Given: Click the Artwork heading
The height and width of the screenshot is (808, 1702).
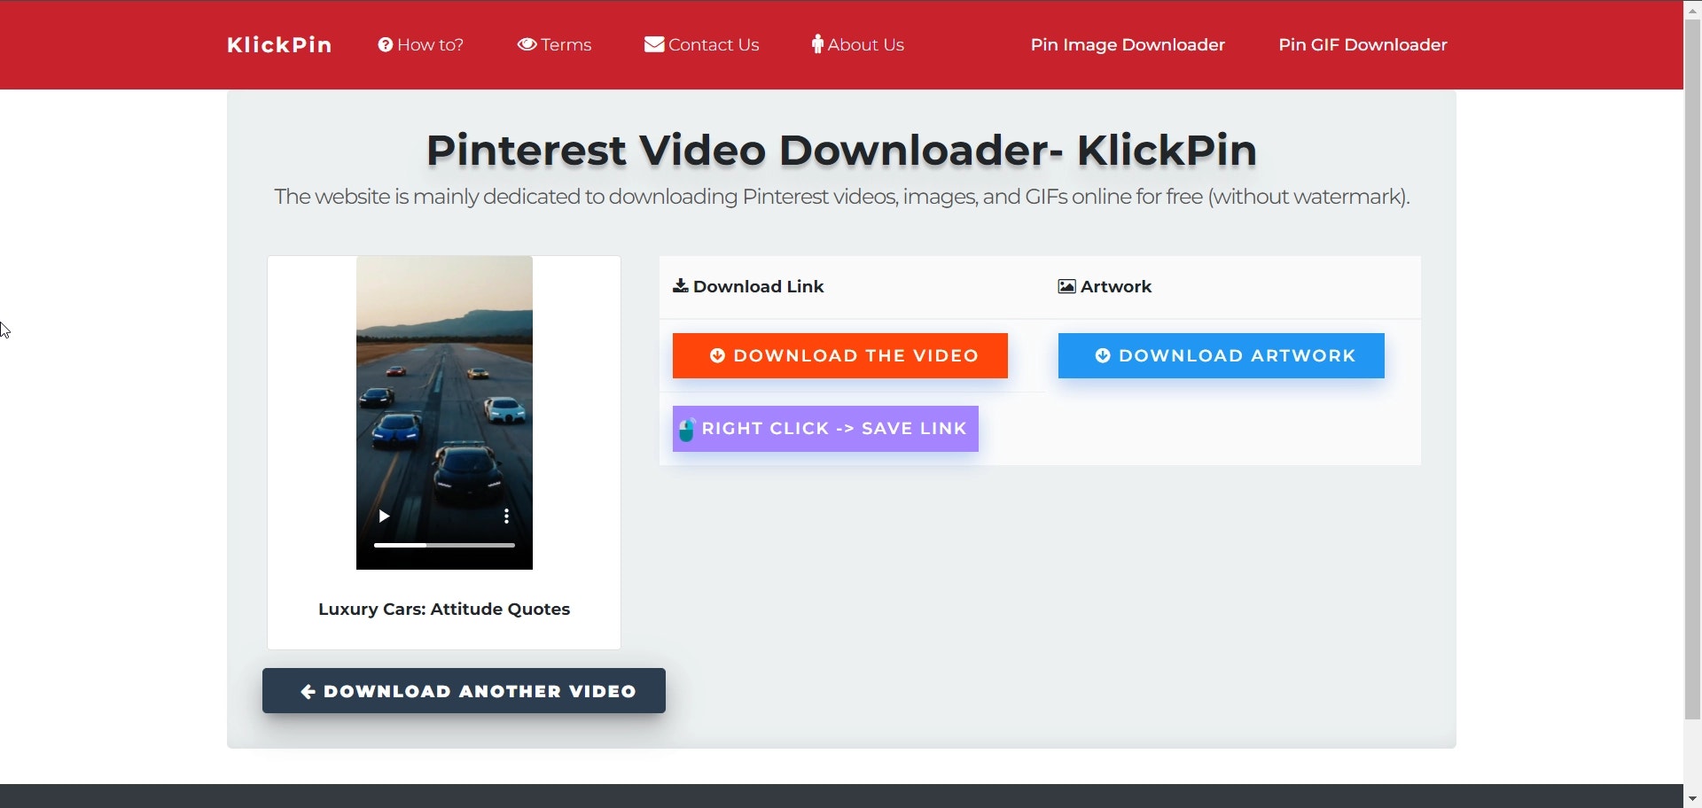Looking at the screenshot, I should (x=1105, y=286).
